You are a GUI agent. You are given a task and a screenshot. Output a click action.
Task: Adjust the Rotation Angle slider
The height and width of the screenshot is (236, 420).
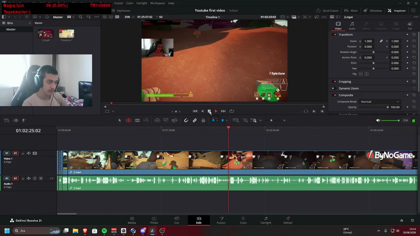(373, 52)
